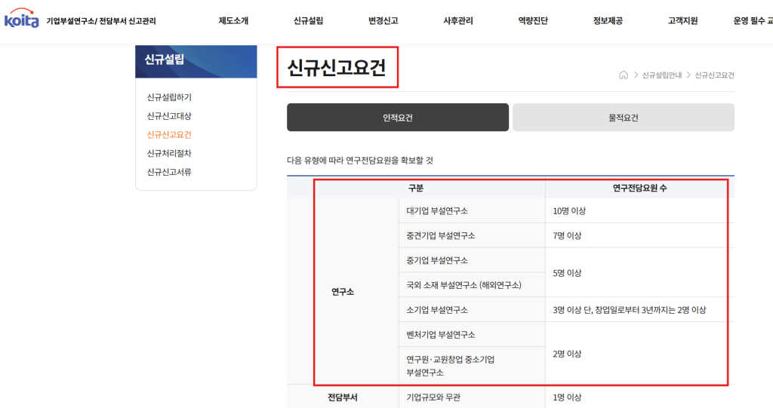Open the 고객지원 menu

click(682, 20)
